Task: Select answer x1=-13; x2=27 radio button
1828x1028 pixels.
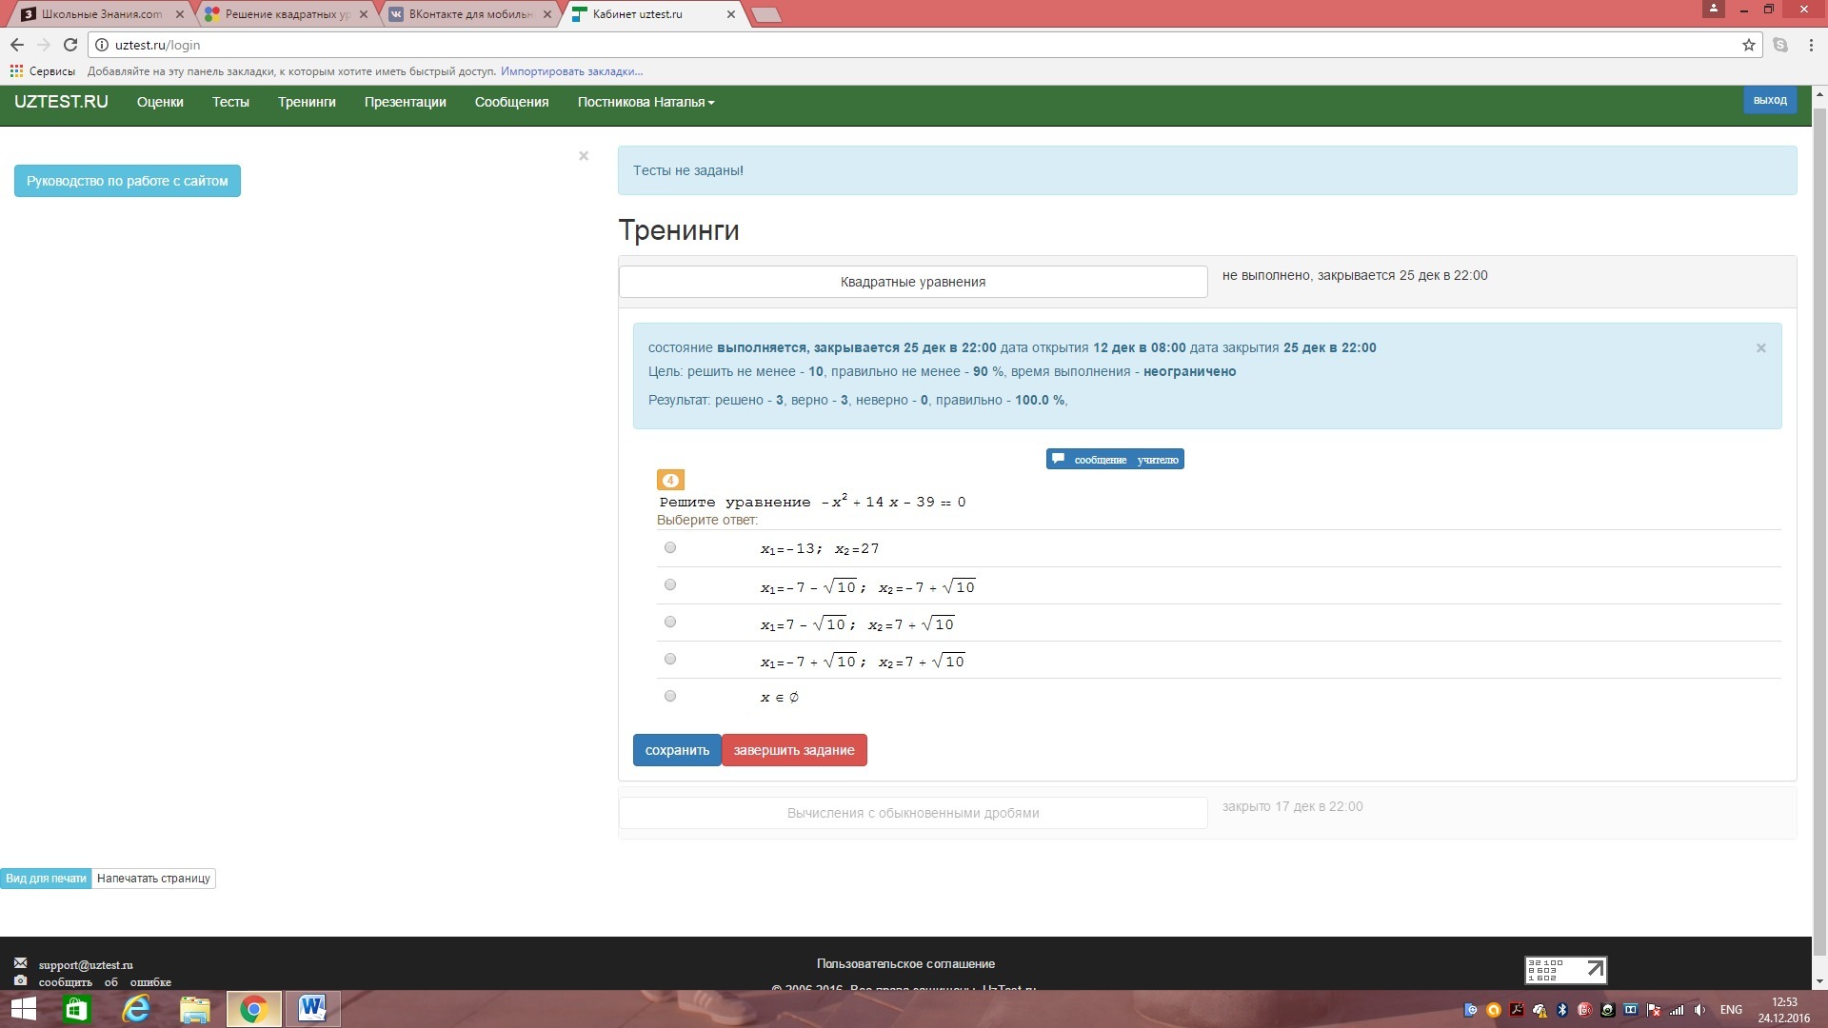Action: pyautogui.click(x=670, y=547)
